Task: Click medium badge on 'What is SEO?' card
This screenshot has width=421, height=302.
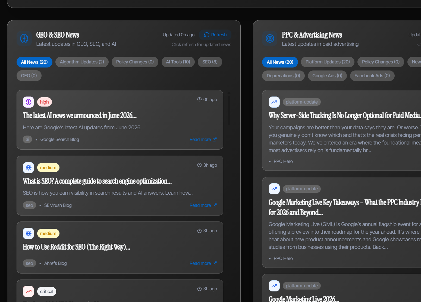Action: 48,168
